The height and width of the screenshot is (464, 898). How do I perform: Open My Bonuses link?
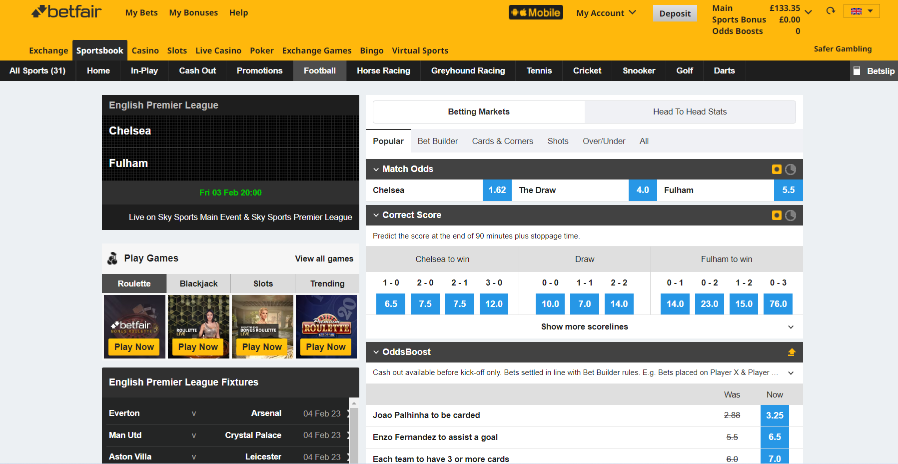[x=193, y=13]
